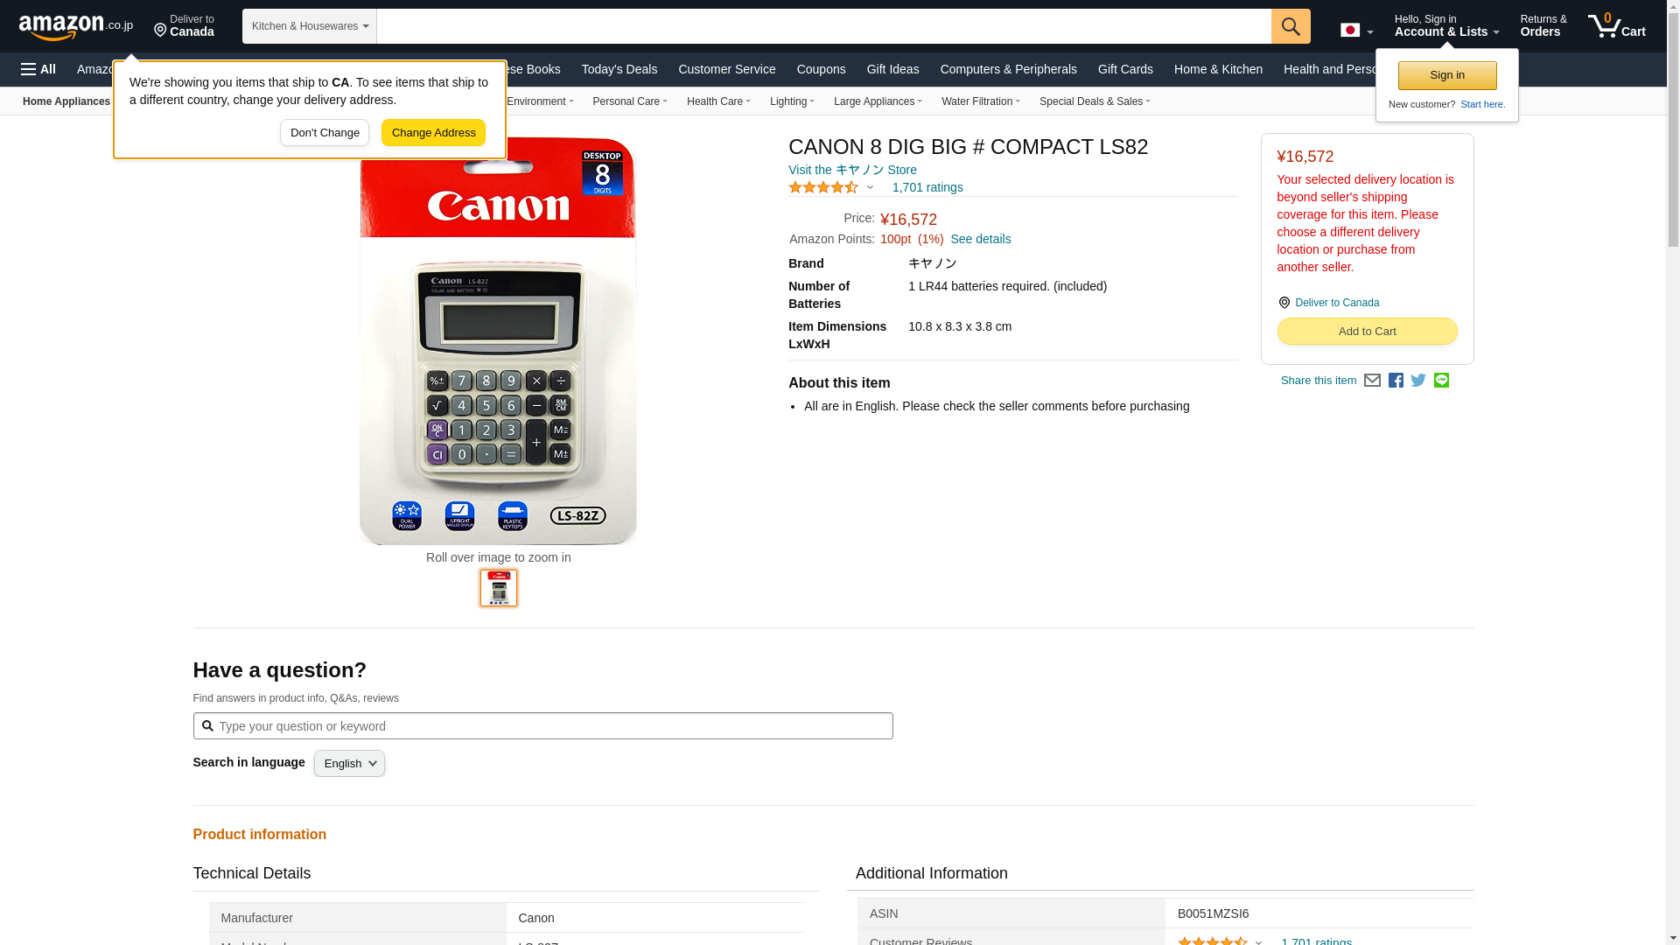Screen dimensions: 1680x945
Task: Open the English search language dropdown
Action: [x=349, y=764]
